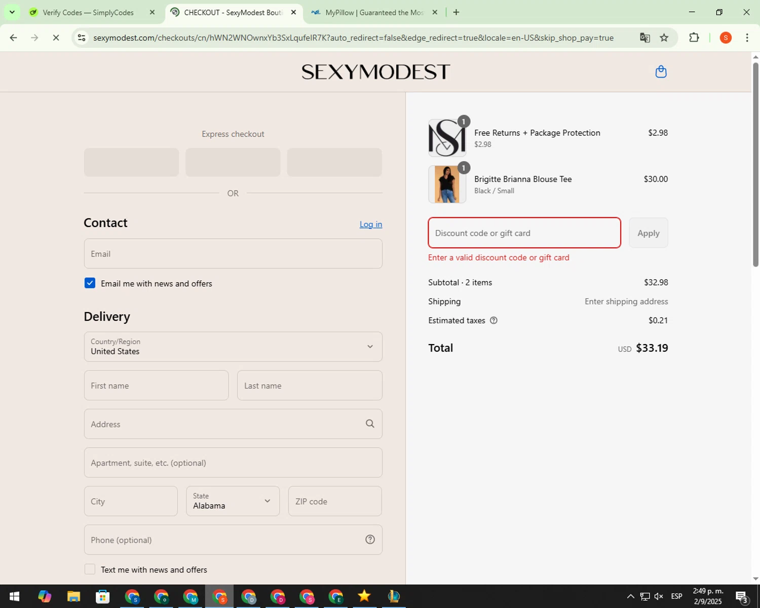This screenshot has height=608, width=760.
Task: Click the SEXYMODEST logo
Action: (x=375, y=71)
